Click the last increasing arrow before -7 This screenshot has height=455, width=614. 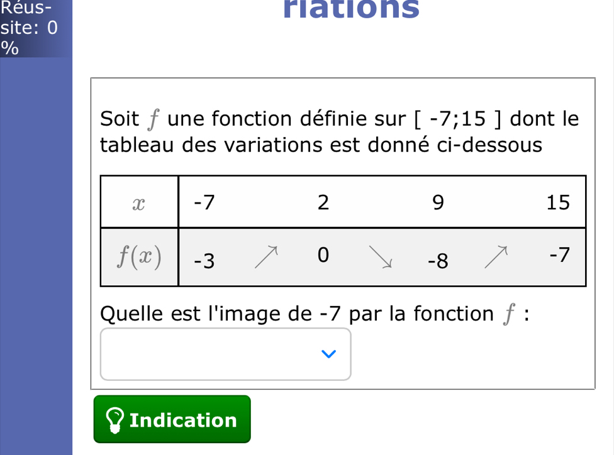(496, 257)
